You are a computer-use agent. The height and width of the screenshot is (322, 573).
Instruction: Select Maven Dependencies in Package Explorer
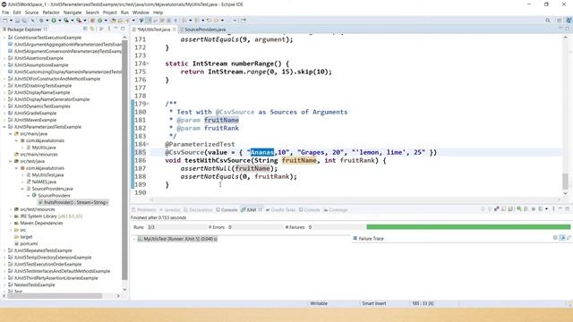coord(41,223)
